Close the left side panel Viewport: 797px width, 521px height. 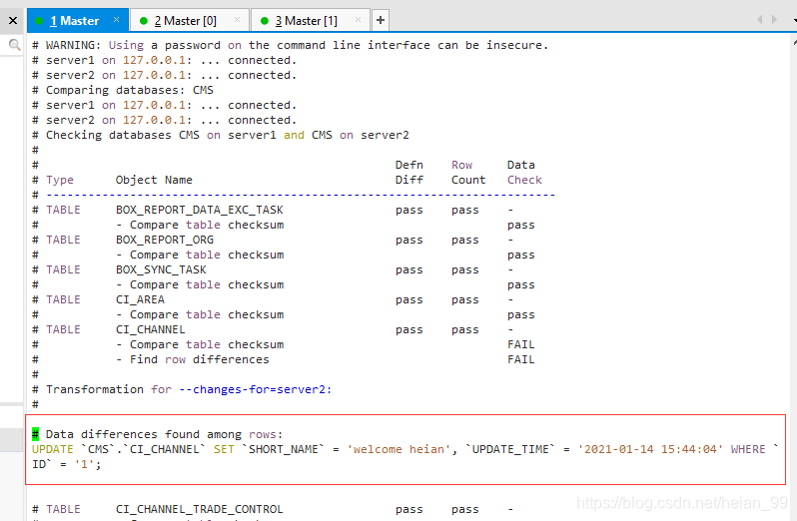pos(13,19)
